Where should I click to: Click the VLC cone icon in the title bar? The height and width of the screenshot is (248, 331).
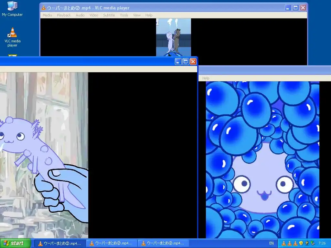click(x=44, y=8)
